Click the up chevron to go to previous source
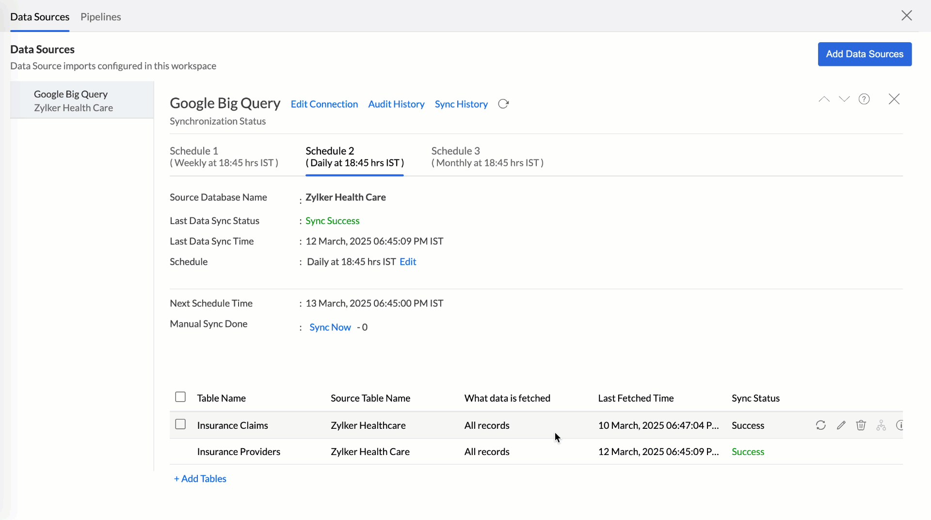 824,99
